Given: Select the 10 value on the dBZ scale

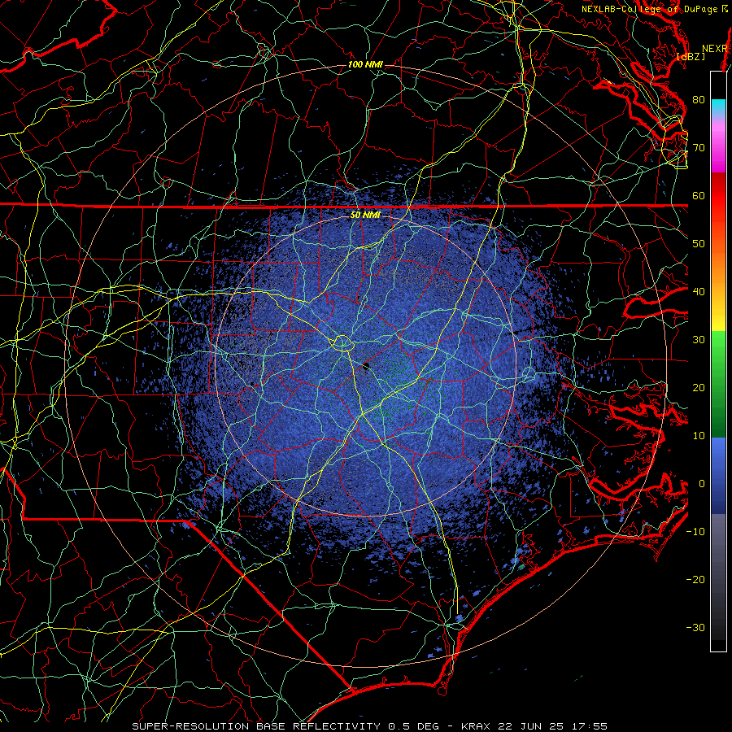Looking at the screenshot, I should (699, 436).
